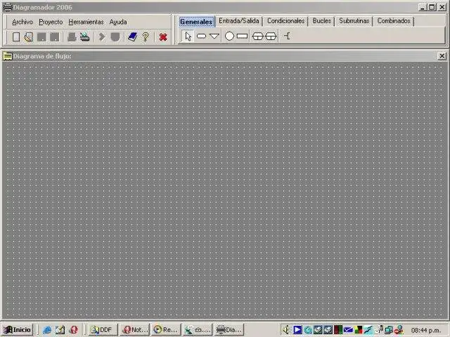Create a new blank diagram document

16,37
